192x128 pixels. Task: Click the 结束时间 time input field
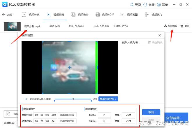(45, 121)
